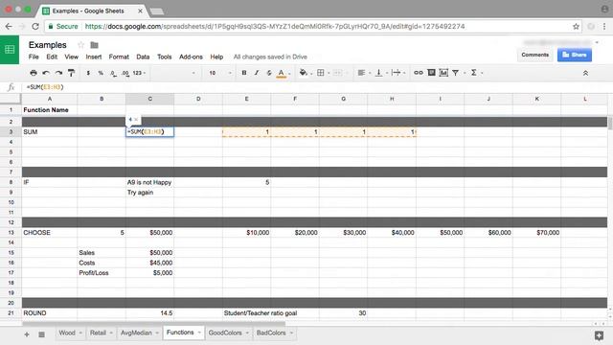The height and width of the screenshot is (345, 613).
Task: Click the Explore button at bottom right
Action: click(599, 335)
